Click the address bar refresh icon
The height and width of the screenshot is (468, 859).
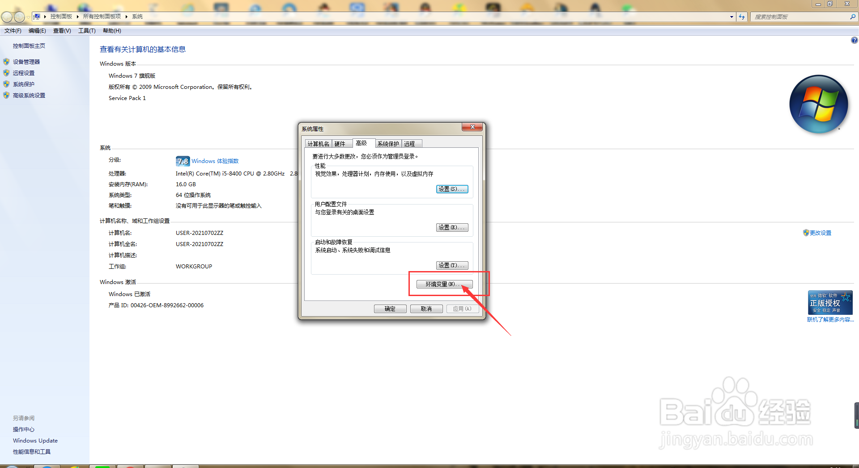pos(742,17)
